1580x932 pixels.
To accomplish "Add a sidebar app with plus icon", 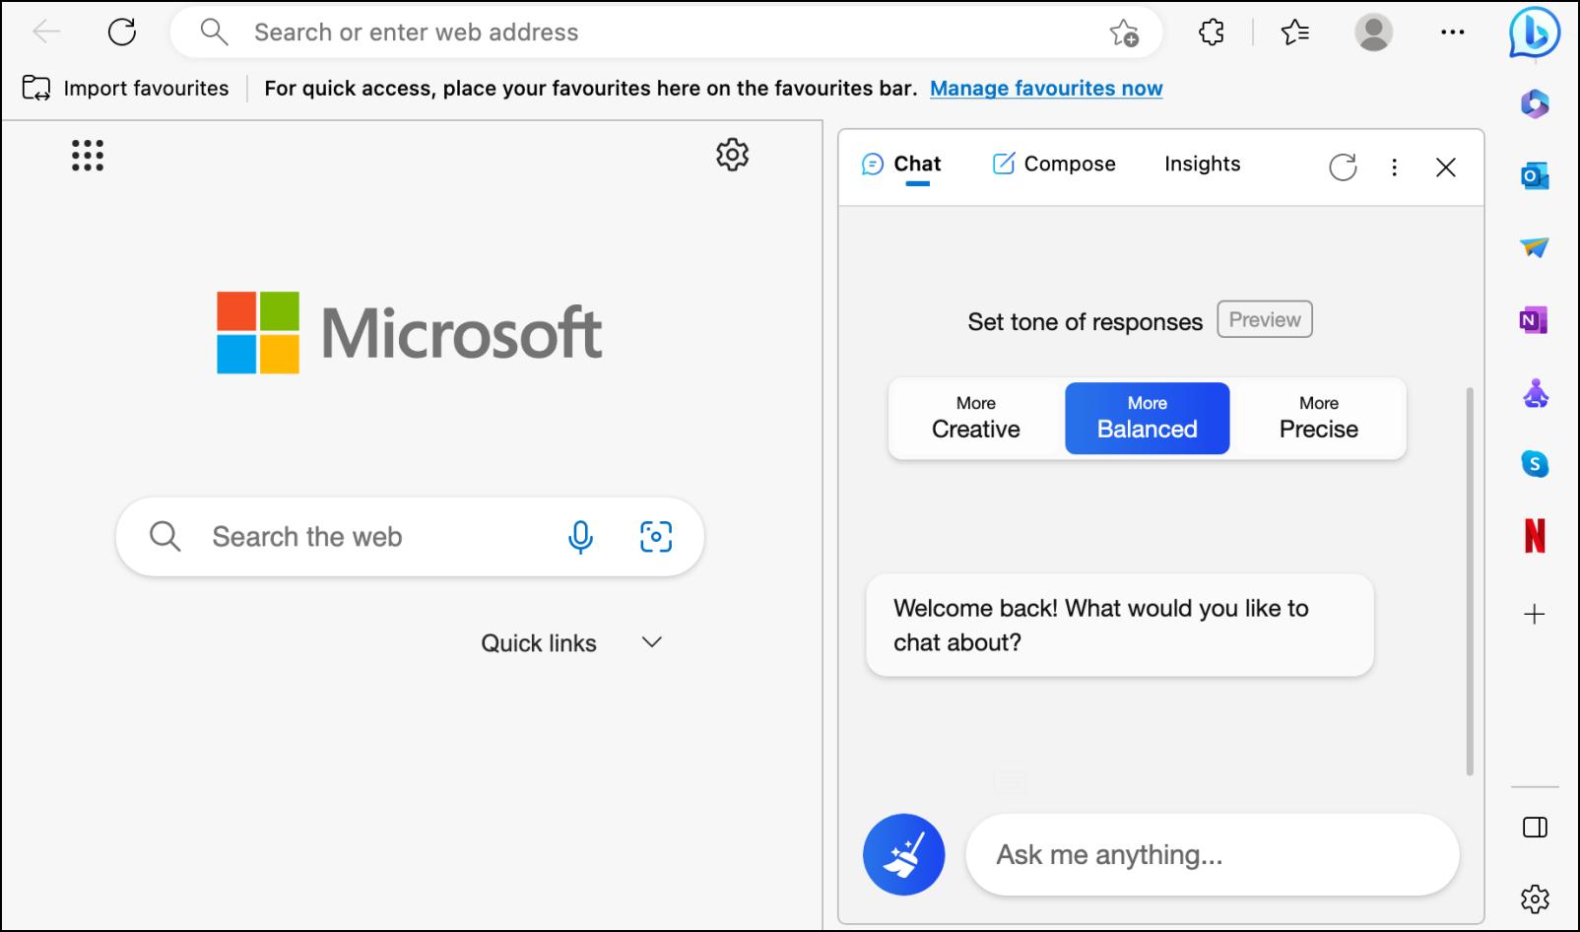I will (x=1535, y=615).
